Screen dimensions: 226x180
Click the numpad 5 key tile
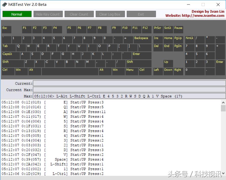[200, 56]
